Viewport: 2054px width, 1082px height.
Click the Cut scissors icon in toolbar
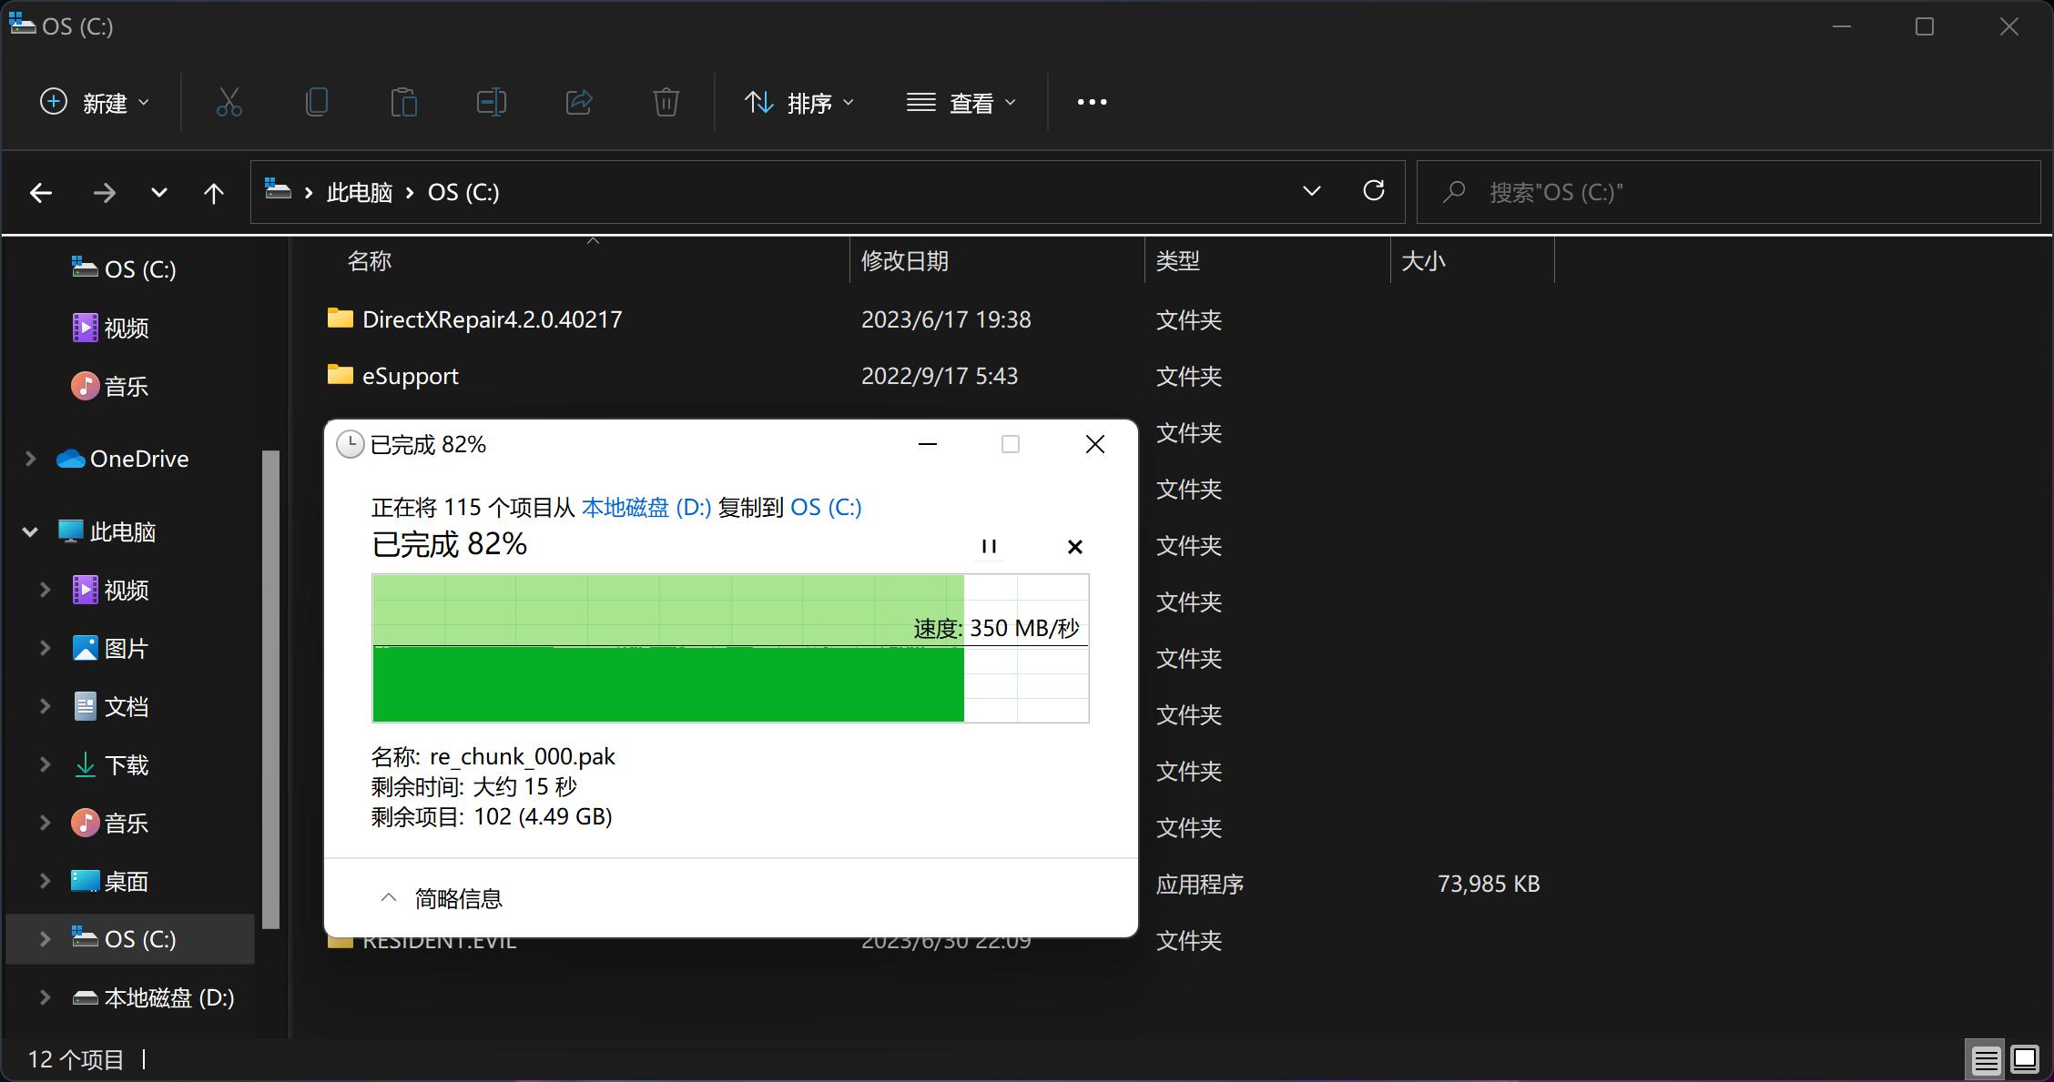[229, 102]
